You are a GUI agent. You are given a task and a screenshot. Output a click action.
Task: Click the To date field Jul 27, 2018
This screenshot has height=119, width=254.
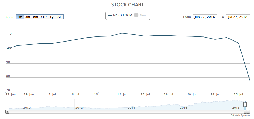click(x=238, y=17)
